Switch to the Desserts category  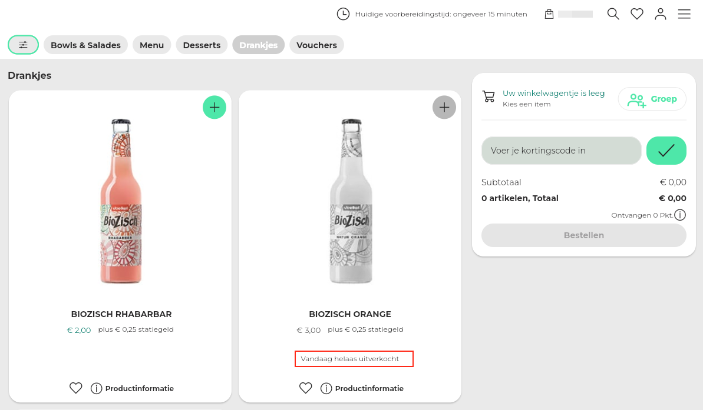[202, 45]
